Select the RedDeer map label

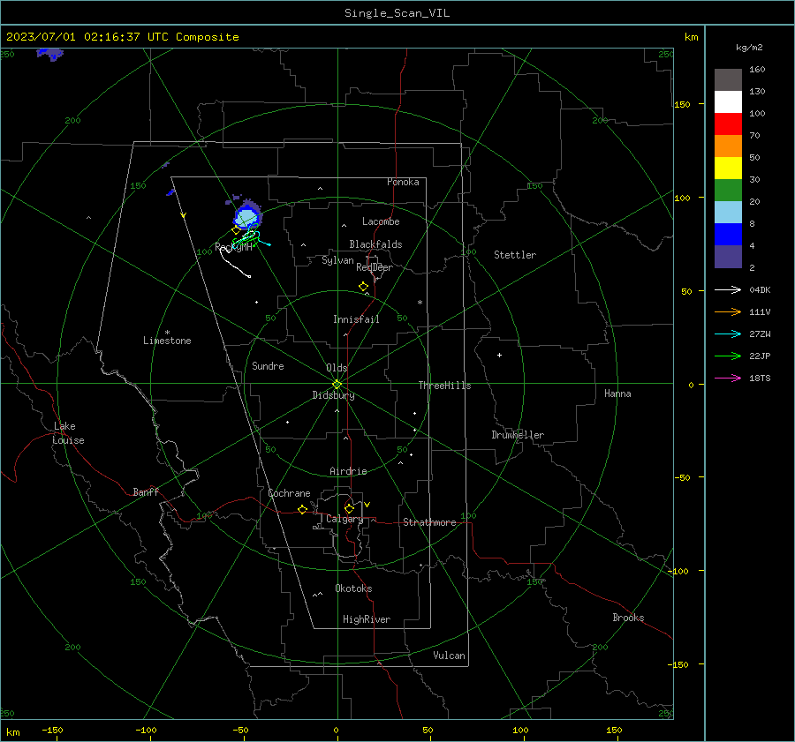(375, 267)
